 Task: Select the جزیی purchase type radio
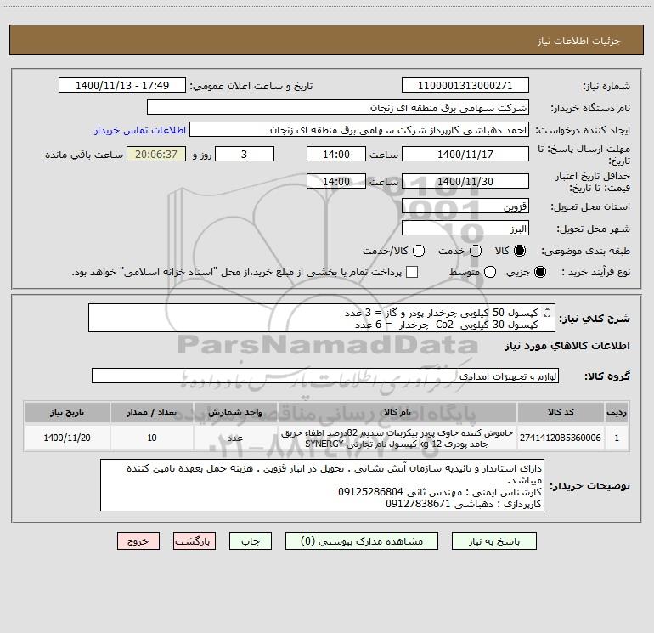click(x=539, y=272)
